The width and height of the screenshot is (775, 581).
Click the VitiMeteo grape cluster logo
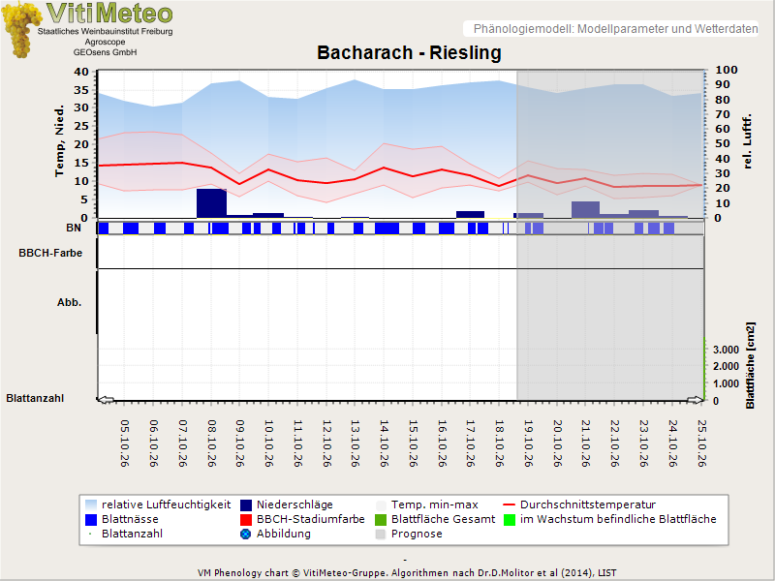20,29
